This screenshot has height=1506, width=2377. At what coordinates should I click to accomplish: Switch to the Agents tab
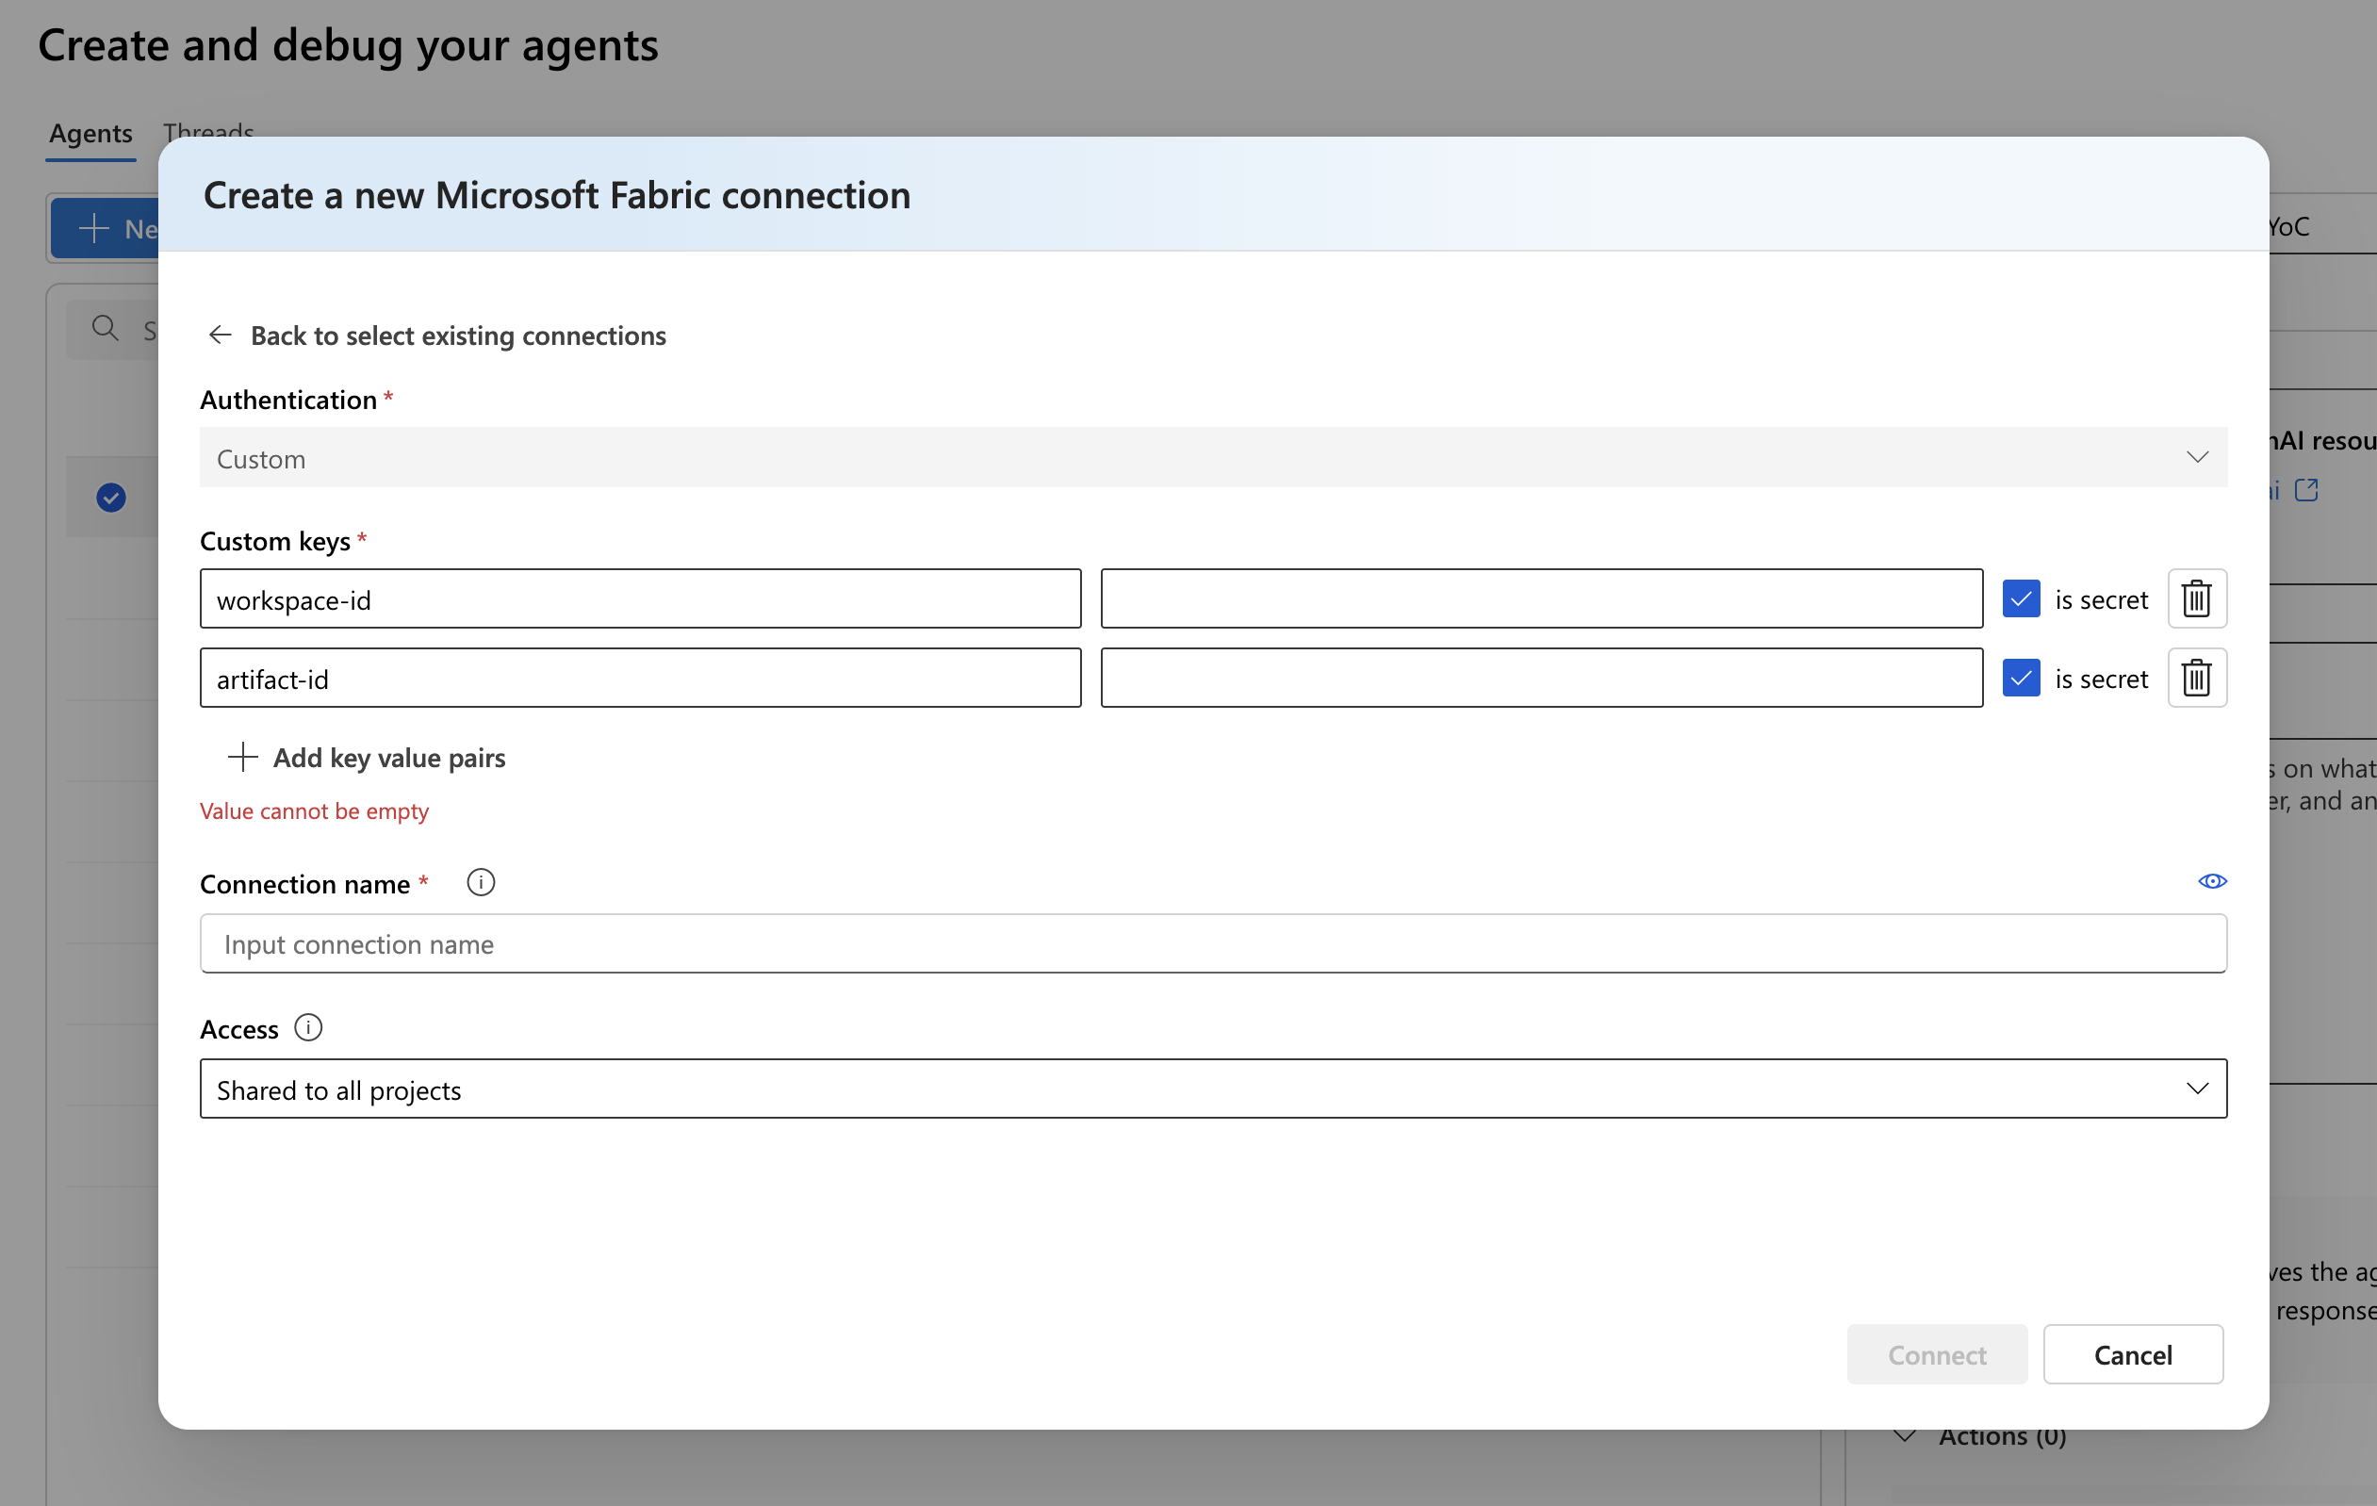(x=90, y=133)
